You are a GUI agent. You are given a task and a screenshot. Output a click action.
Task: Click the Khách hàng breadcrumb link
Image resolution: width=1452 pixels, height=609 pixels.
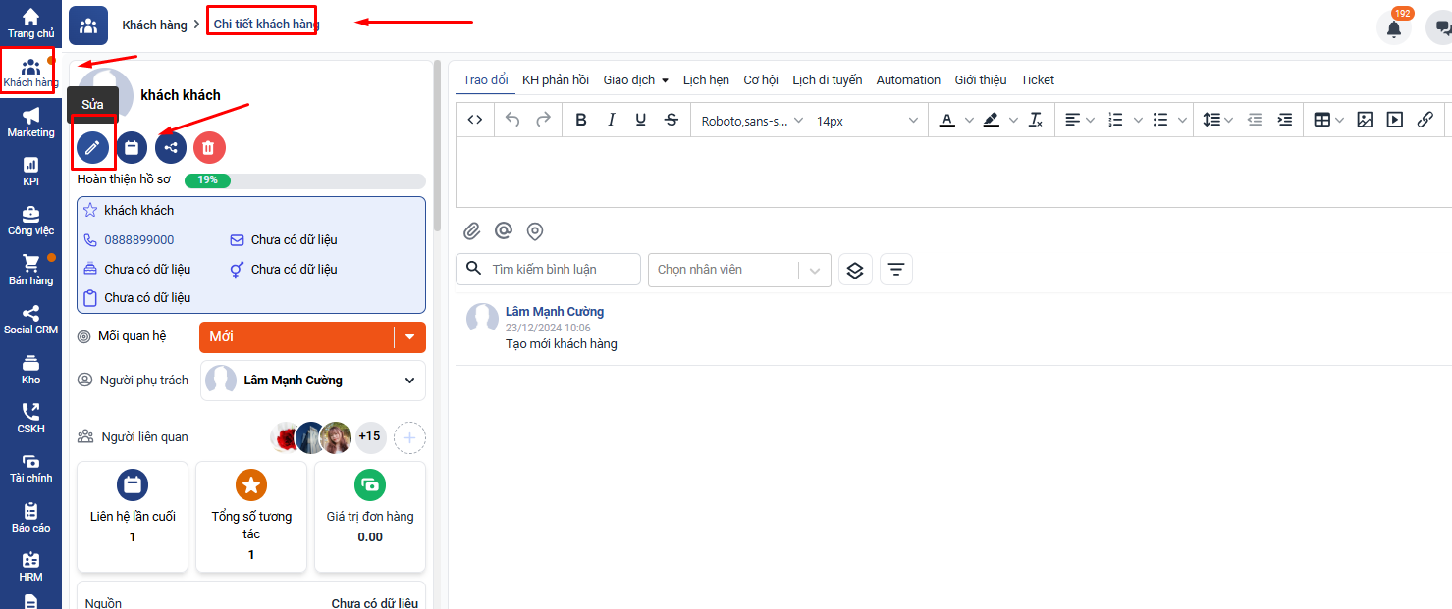coord(154,25)
